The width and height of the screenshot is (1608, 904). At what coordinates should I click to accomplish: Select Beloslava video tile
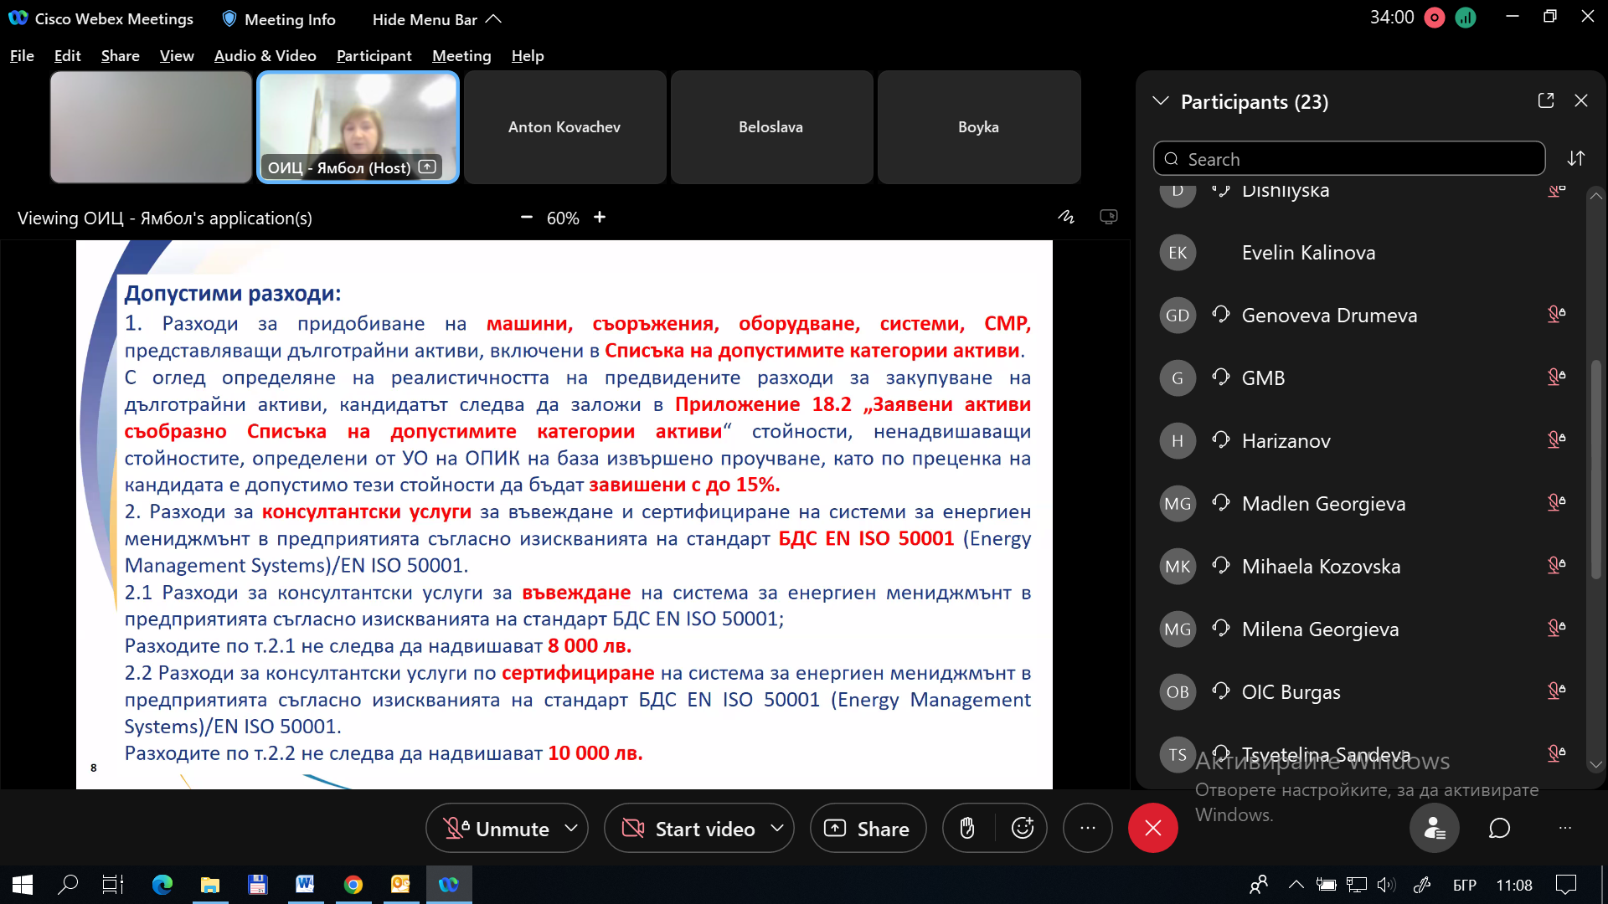[771, 126]
